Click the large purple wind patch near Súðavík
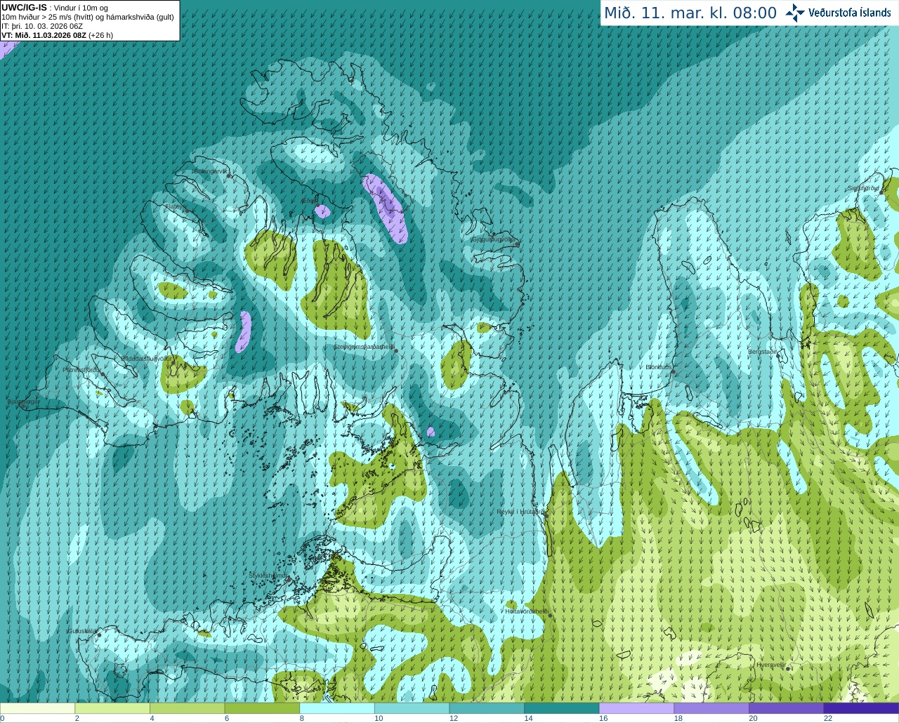This screenshot has width=899, height=723. click(x=386, y=208)
